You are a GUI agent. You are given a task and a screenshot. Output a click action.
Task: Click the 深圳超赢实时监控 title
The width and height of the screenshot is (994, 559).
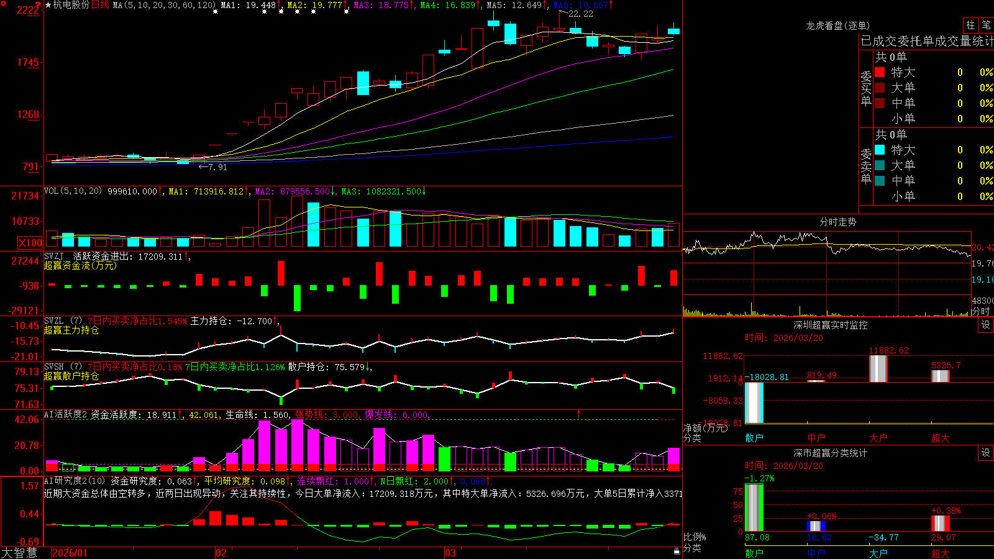click(830, 325)
